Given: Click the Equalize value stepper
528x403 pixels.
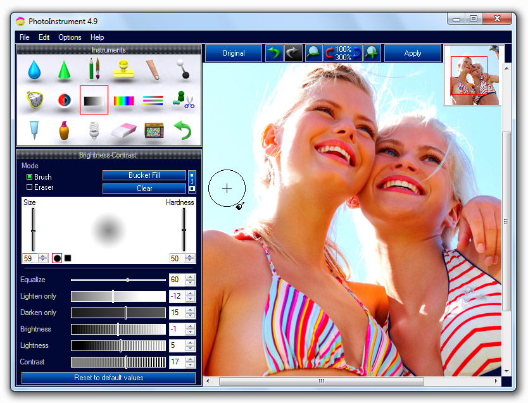Looking at the screenshot, I should (191, 280).
